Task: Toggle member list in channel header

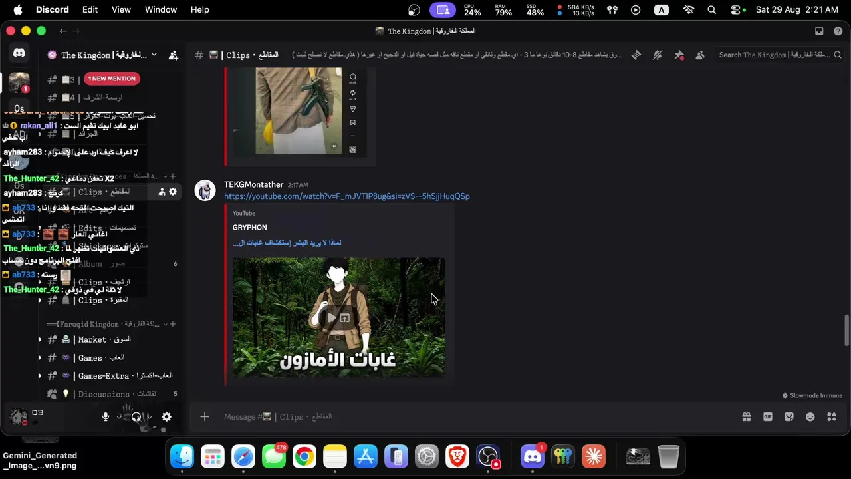Action: [x=700, y=55]
